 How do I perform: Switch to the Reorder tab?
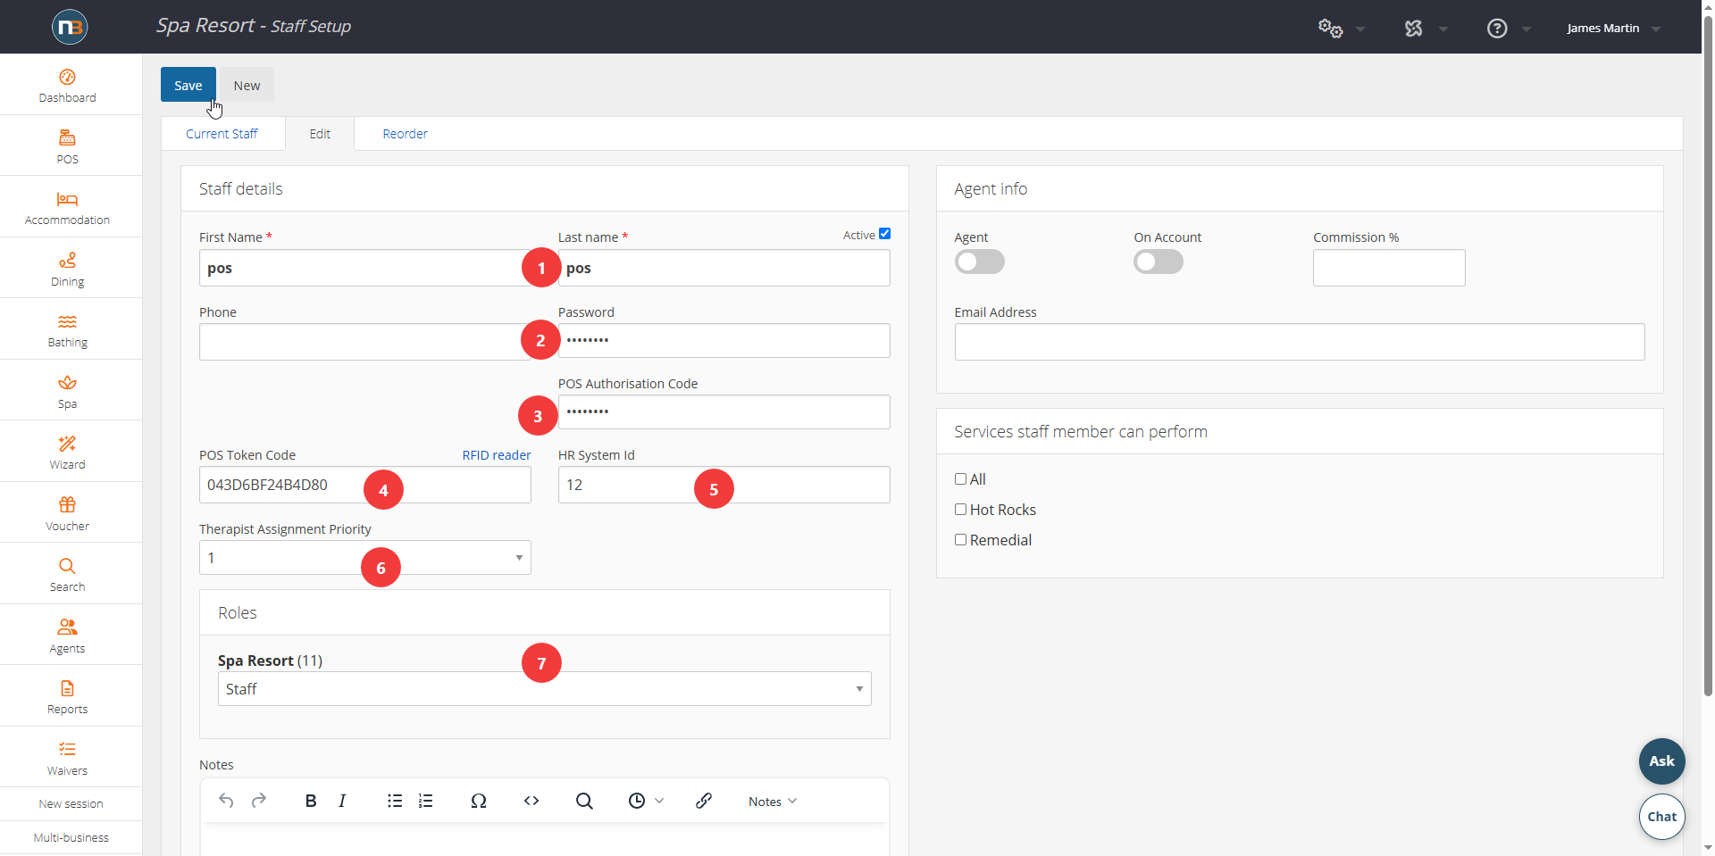point(405,134)
